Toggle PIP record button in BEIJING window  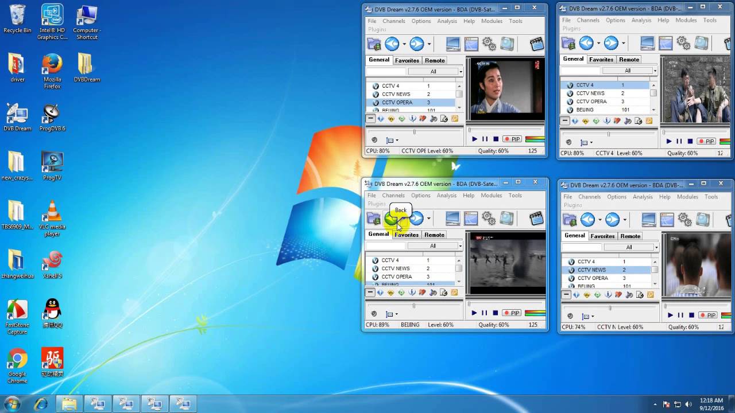coord(511,313)
